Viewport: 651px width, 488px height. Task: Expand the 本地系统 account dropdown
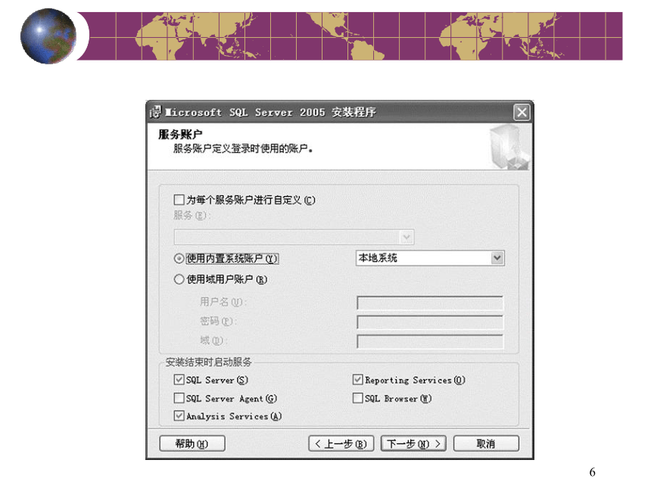[497, 258]
